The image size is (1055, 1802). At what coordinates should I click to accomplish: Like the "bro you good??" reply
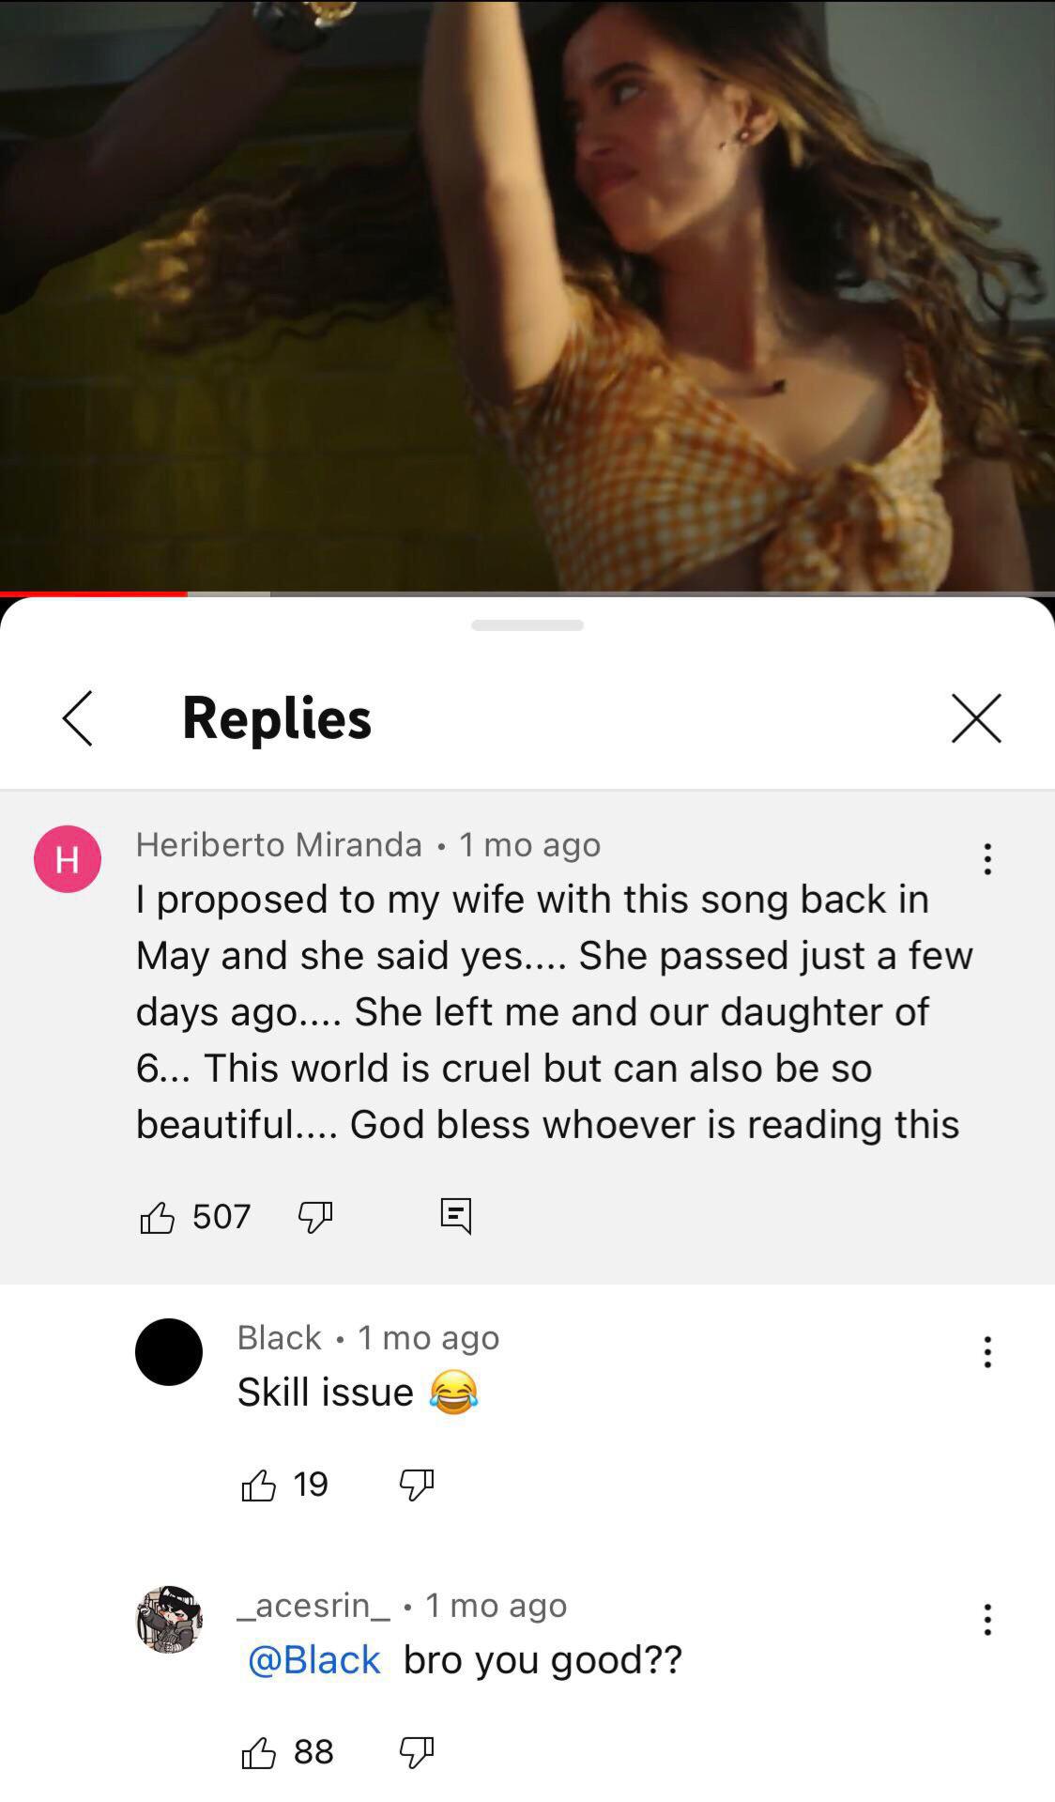click(258, 1752)
